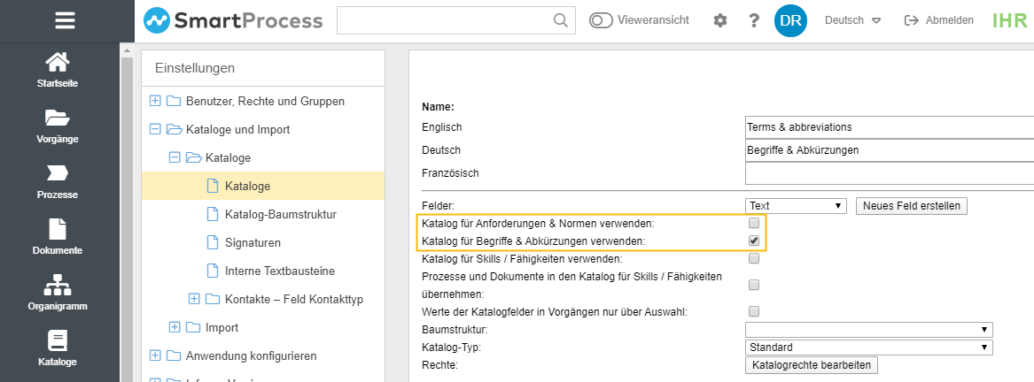1034x382 pixels.
Task: Toggle the Vieweransicht switch
Action: point(602,20)
